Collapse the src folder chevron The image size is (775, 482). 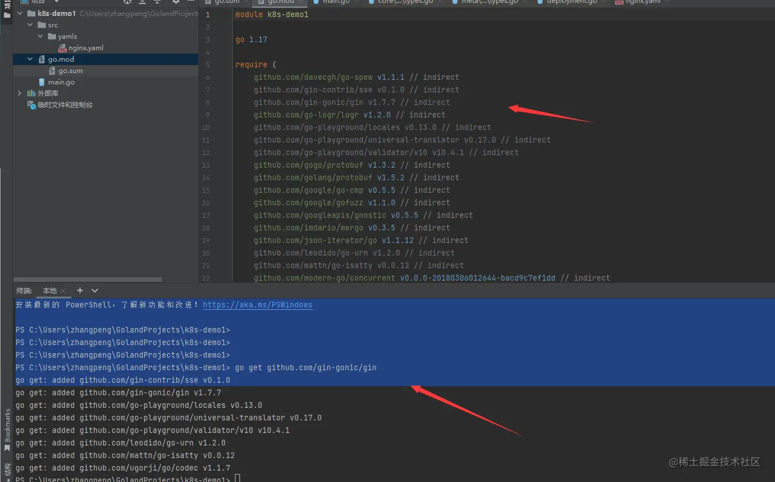[30, 25]
